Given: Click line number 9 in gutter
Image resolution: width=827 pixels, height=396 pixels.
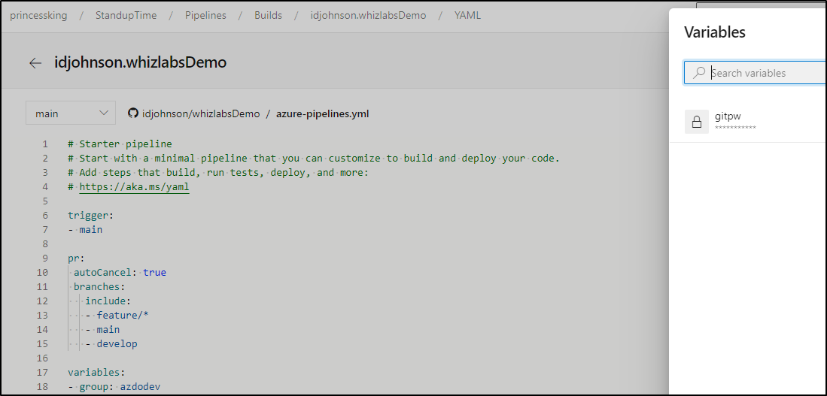Looking at the screenshot, I should click(45, 258).
